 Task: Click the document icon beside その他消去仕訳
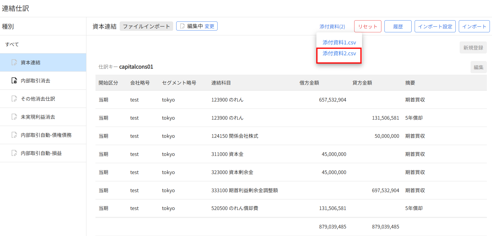14,99
